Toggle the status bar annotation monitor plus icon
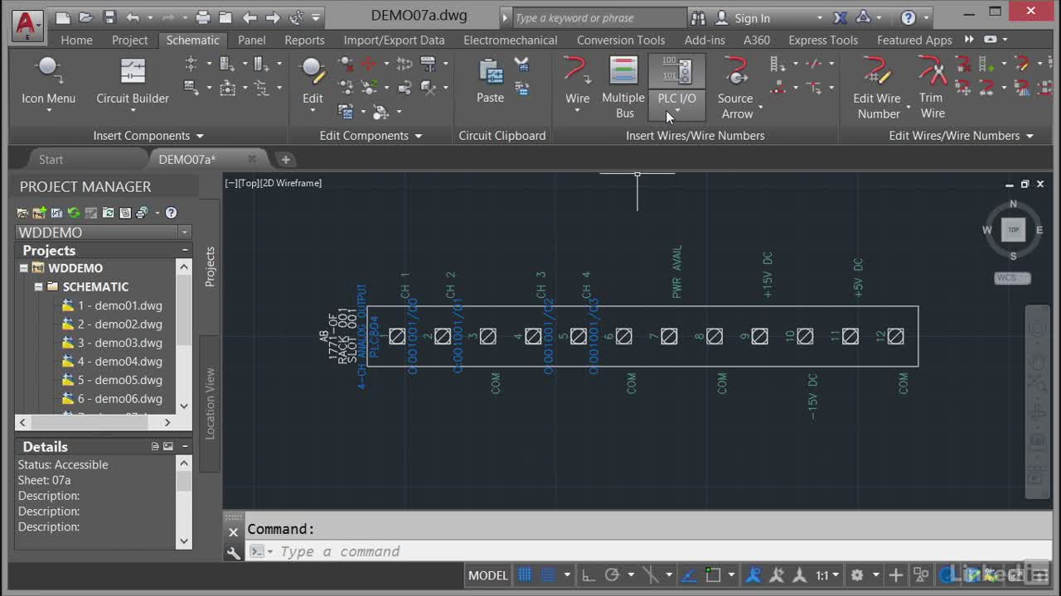The height and width of the screenshot is (596, 1061). click(896, 574)
